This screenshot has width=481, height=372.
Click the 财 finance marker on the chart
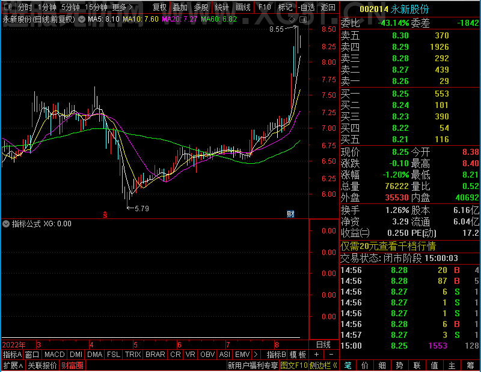pos(290,214)
